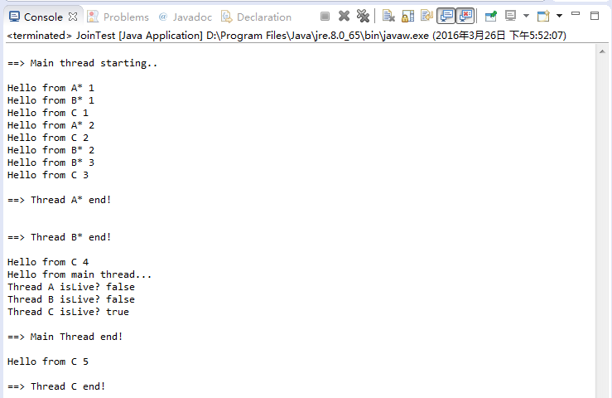
Task: Click 'Hello from C 5' line
Action: pos(48,362)
